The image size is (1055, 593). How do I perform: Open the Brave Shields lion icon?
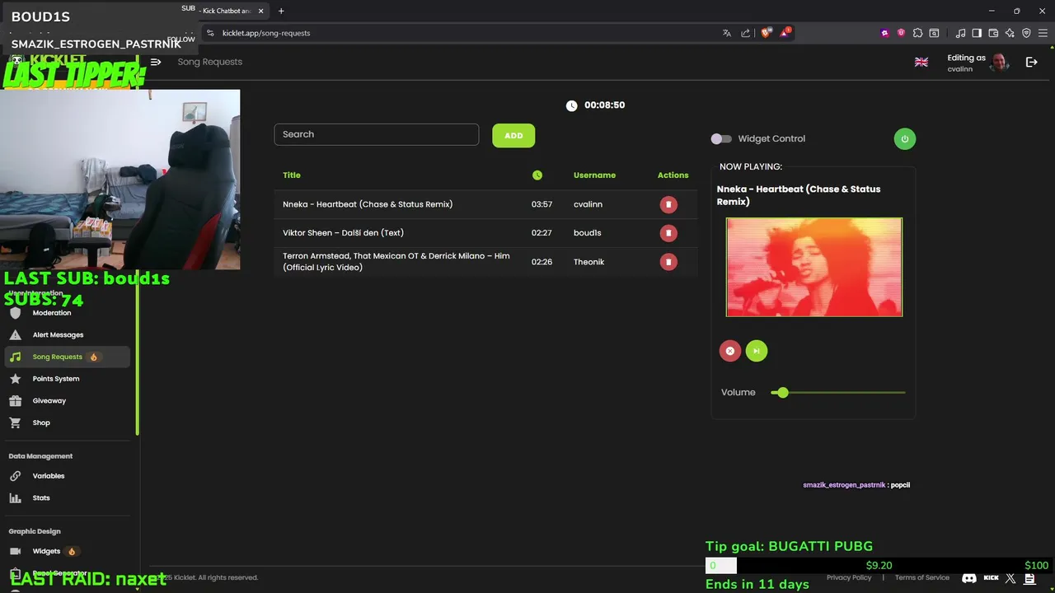click(x=766, y=33)
